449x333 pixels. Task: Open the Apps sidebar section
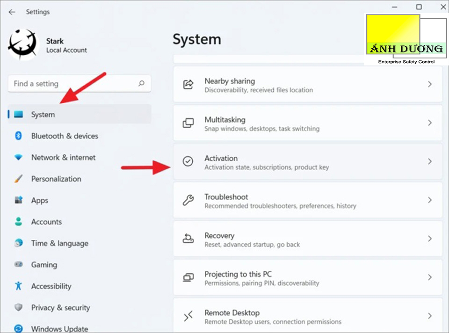click(x=40, y=200)
